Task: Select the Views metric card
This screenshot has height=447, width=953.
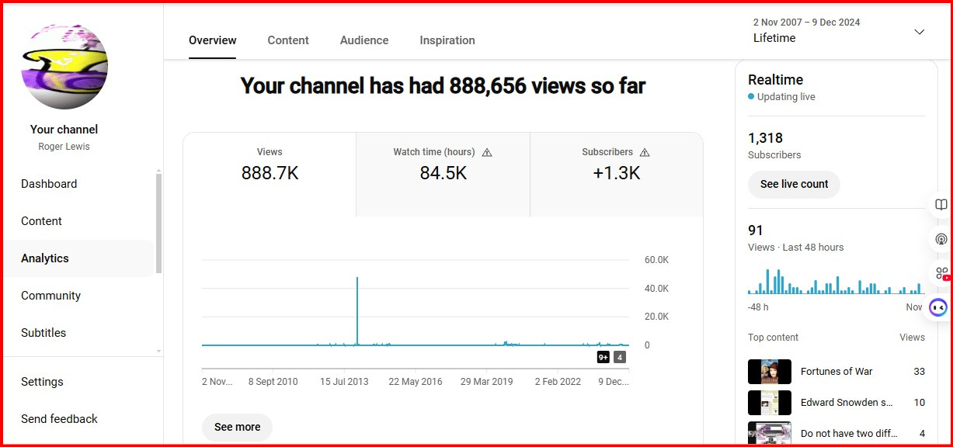Action: pos(270,175)
